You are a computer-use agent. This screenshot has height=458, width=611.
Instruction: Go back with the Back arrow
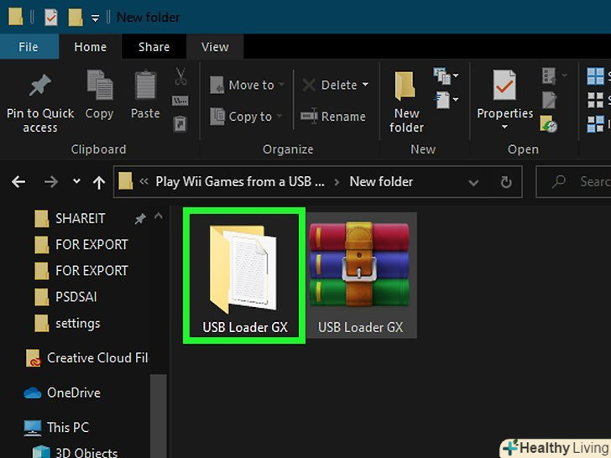18,181
